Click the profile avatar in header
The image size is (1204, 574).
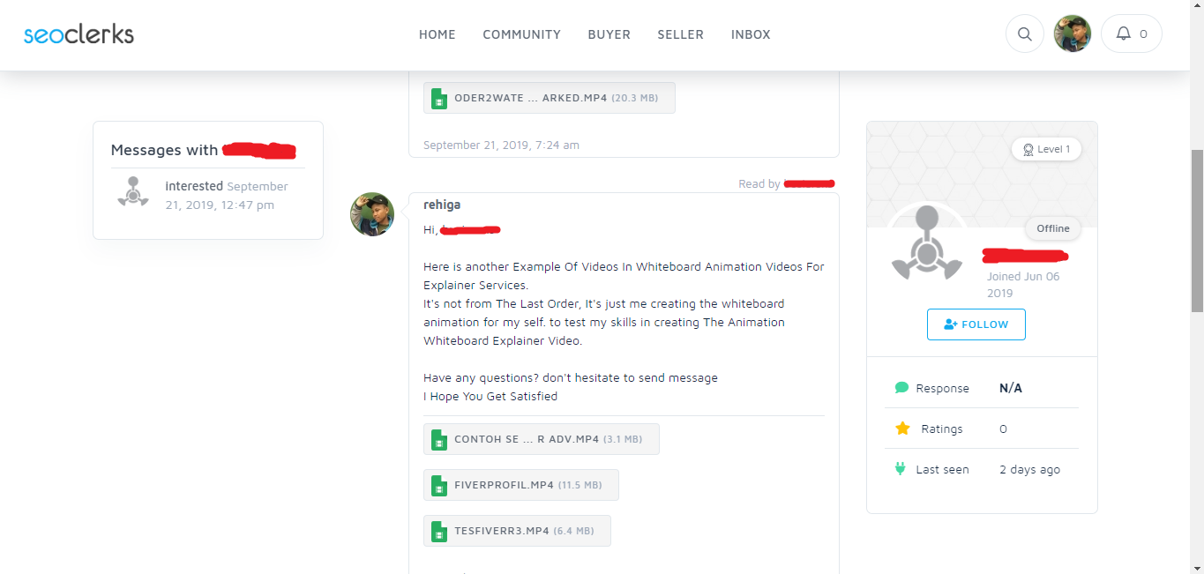pos(1073,34)
